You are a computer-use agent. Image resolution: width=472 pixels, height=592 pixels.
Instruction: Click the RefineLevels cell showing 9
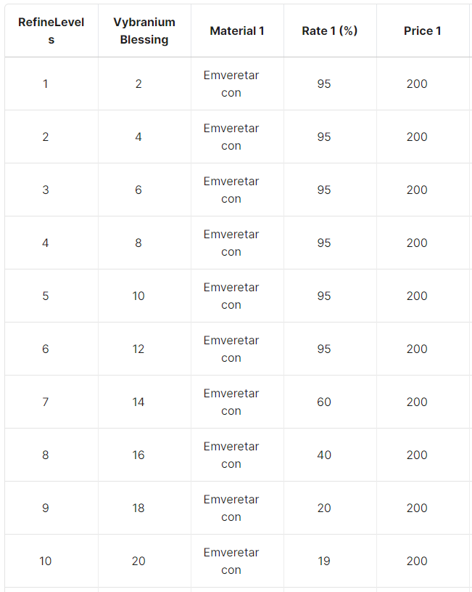(x=46, y=508)
